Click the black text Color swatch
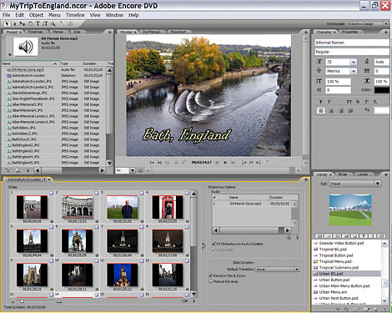This screenshot has width=392, height=313. (382, 90)
